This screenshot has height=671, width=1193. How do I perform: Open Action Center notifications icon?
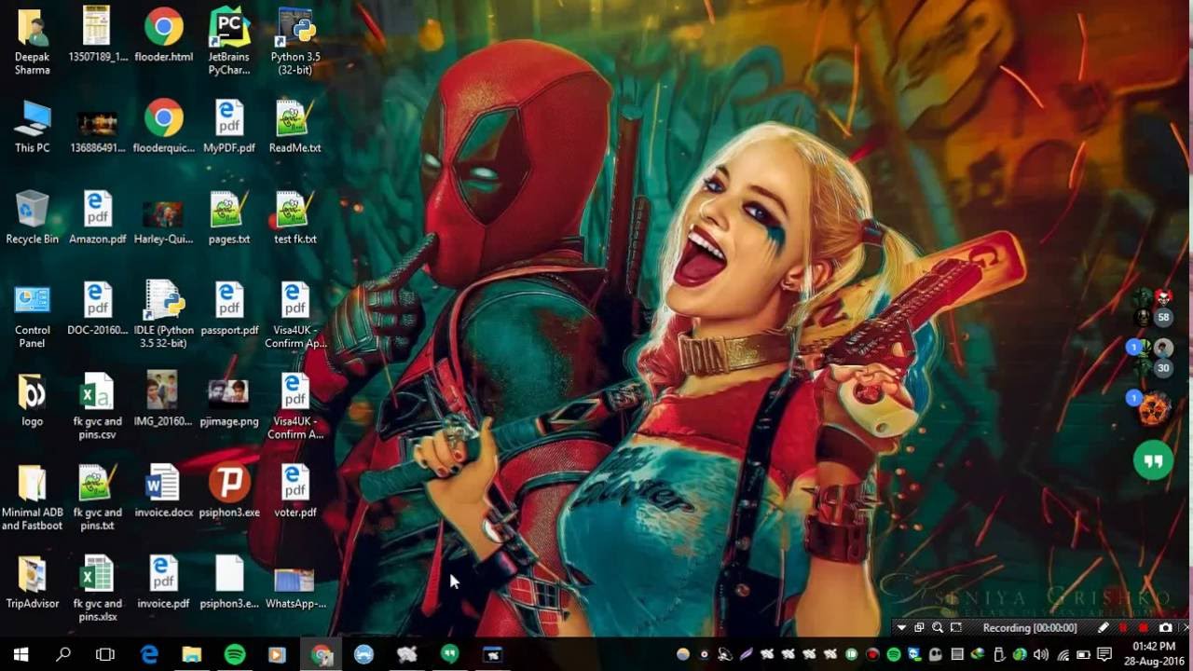[x=1104, y=655]
